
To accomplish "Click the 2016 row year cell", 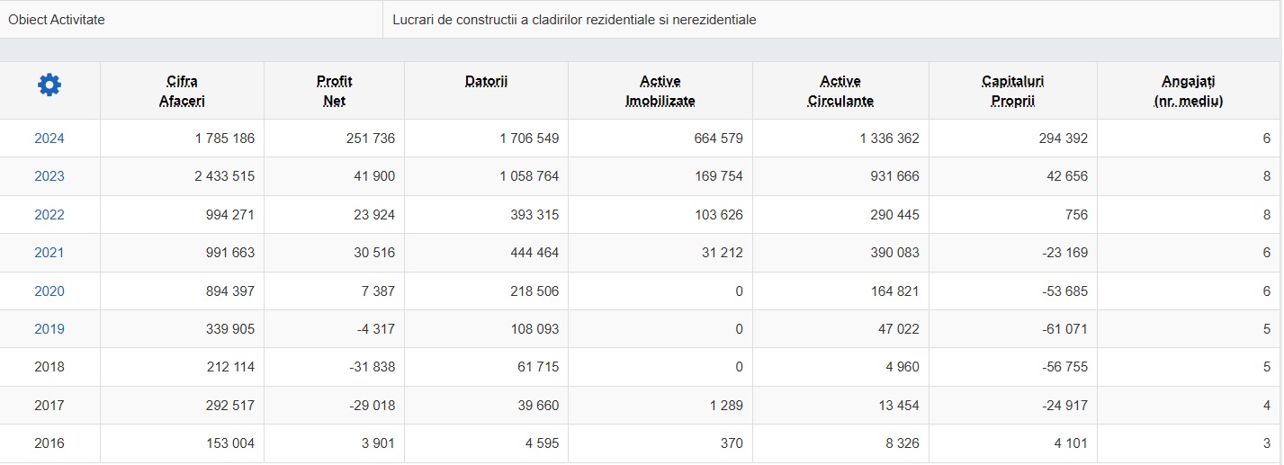I will point(49,443).
